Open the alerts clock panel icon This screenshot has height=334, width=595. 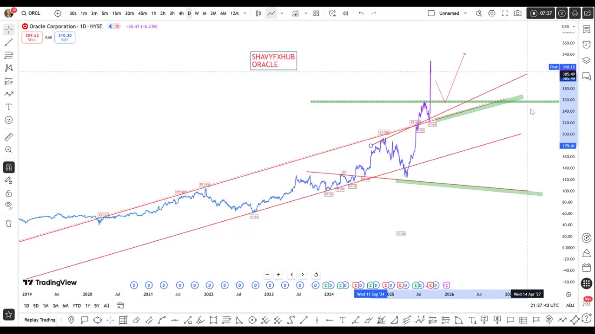click(x=587, y=45)
